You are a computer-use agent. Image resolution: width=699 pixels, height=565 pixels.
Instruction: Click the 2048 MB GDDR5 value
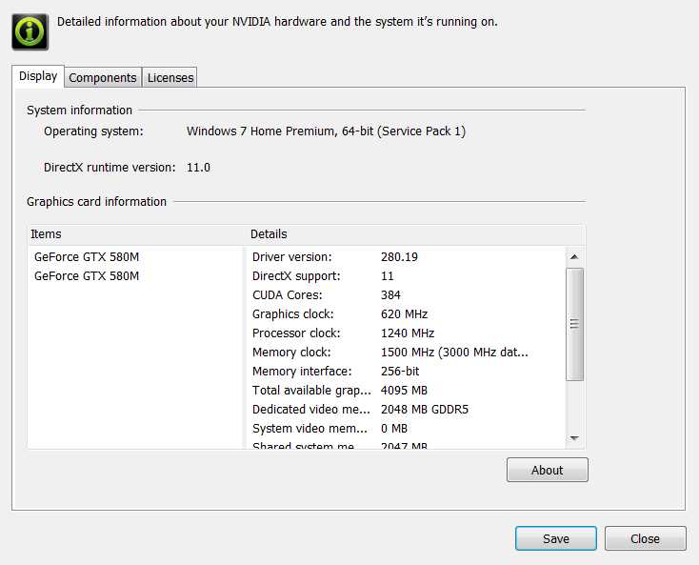pos(425,410)
